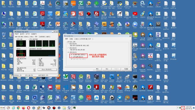The height and width of the screenshot is (110, 195).
Task: Select the Adobe Illustrator Ai icon
Action: point(104,24)
